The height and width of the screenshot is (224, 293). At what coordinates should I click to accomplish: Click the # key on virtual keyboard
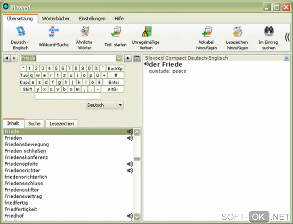[116, 75]
